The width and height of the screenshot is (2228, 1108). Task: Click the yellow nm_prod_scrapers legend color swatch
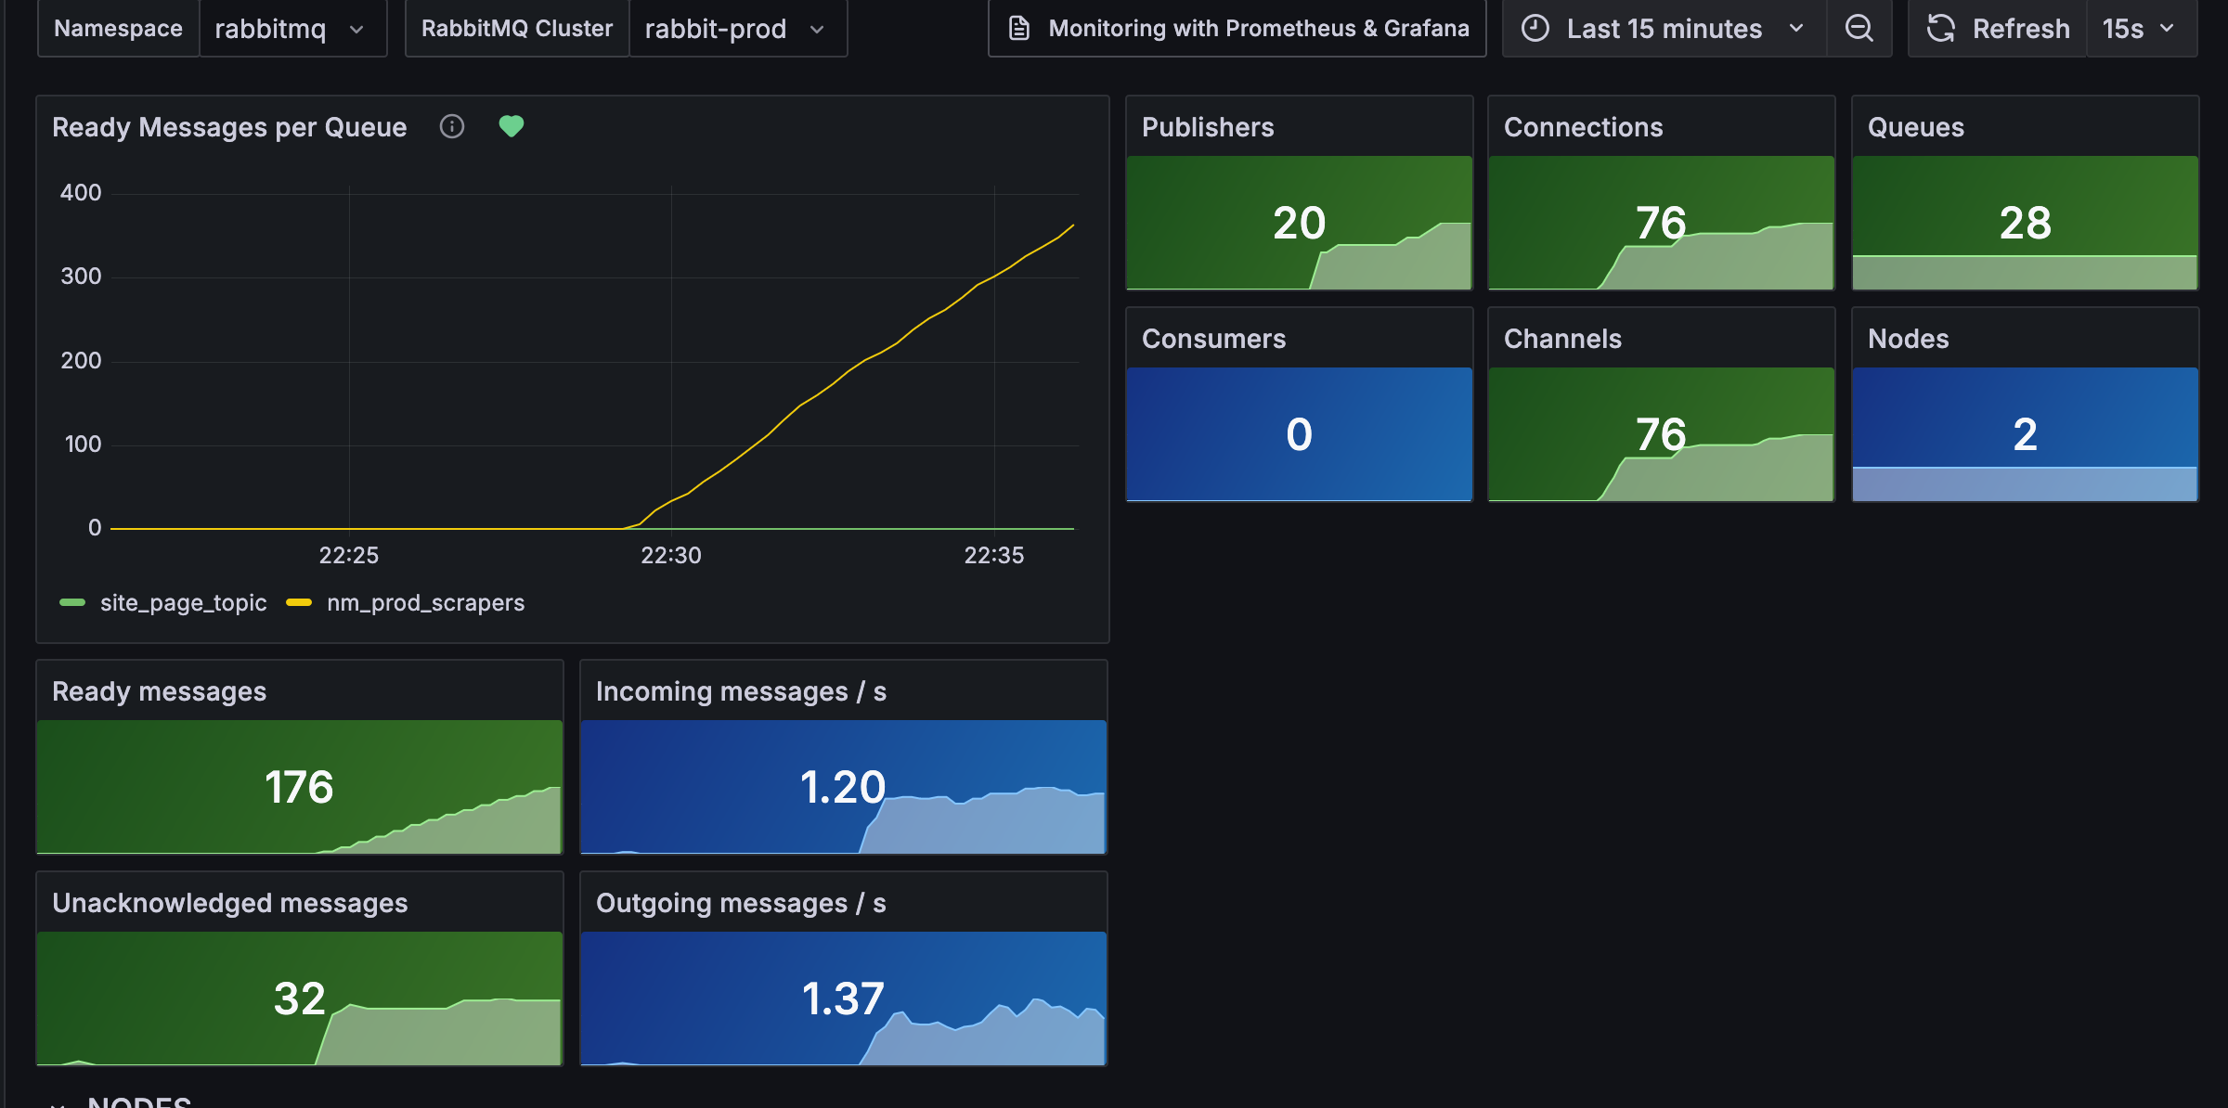pyautogui.click(x=299, y=603)
